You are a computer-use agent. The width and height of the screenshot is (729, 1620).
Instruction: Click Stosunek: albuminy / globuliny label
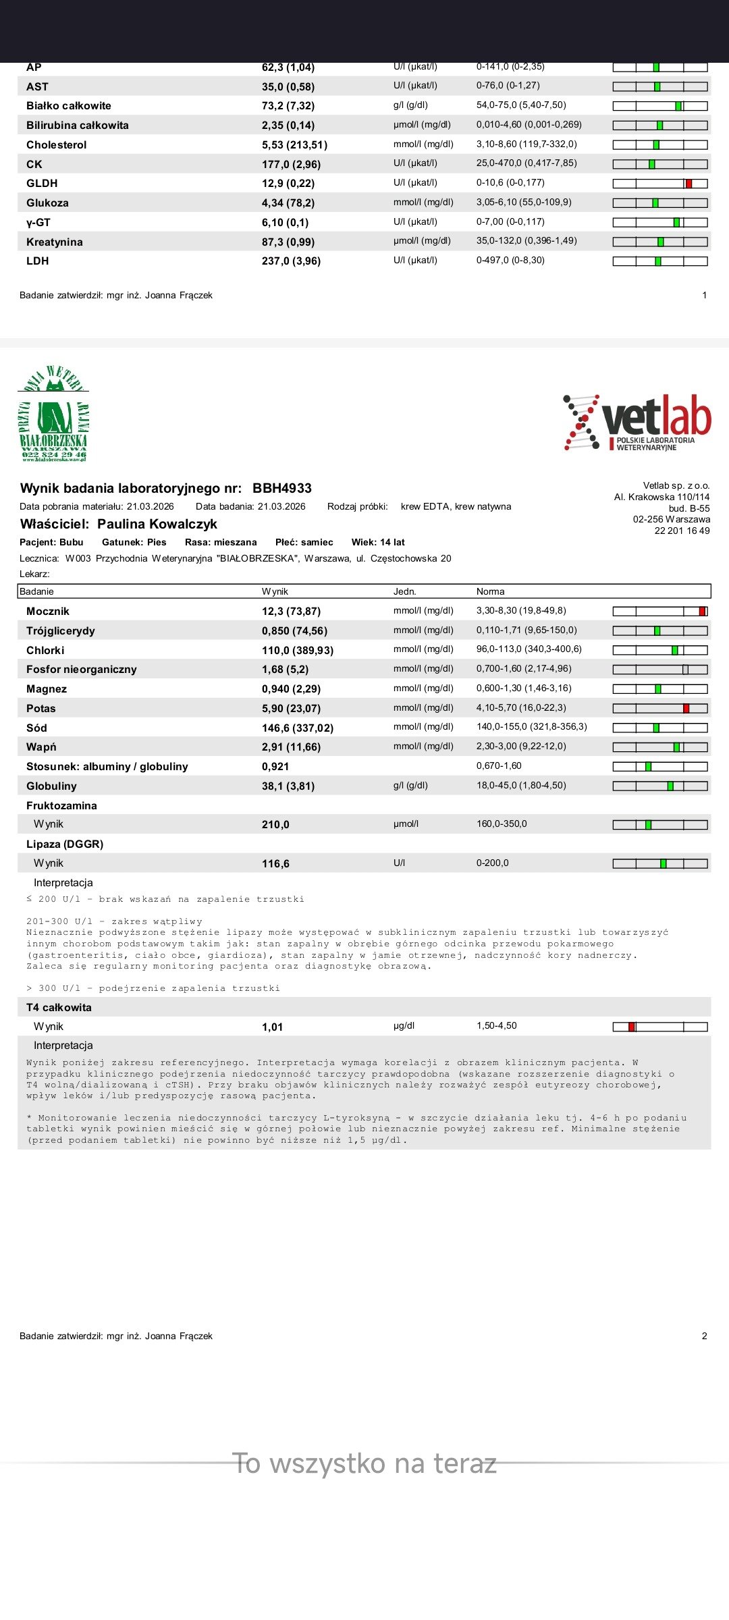(107, 766)
